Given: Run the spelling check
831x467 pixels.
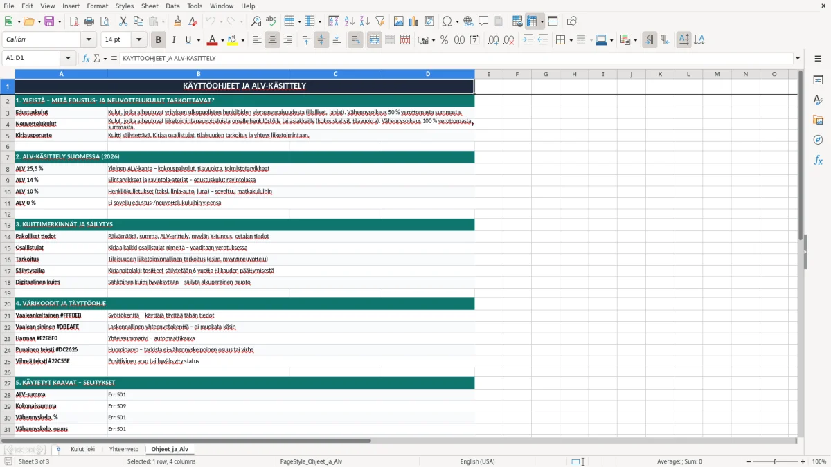Looking at the screenshot, I should click(271, 21).
